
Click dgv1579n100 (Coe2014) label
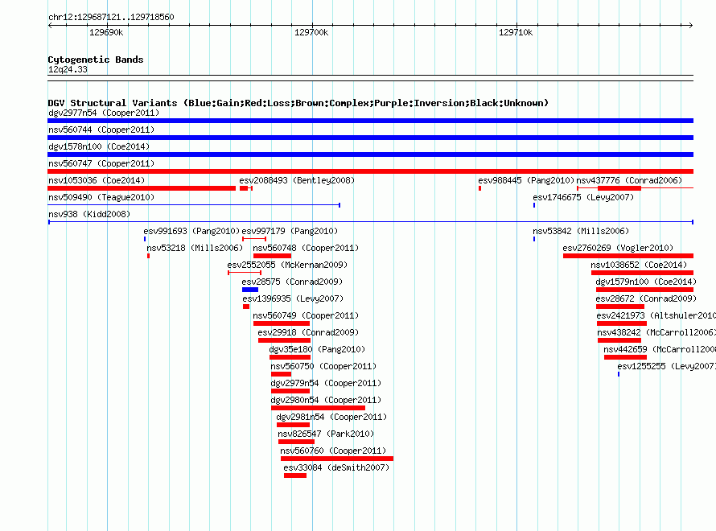click(646, 282)
